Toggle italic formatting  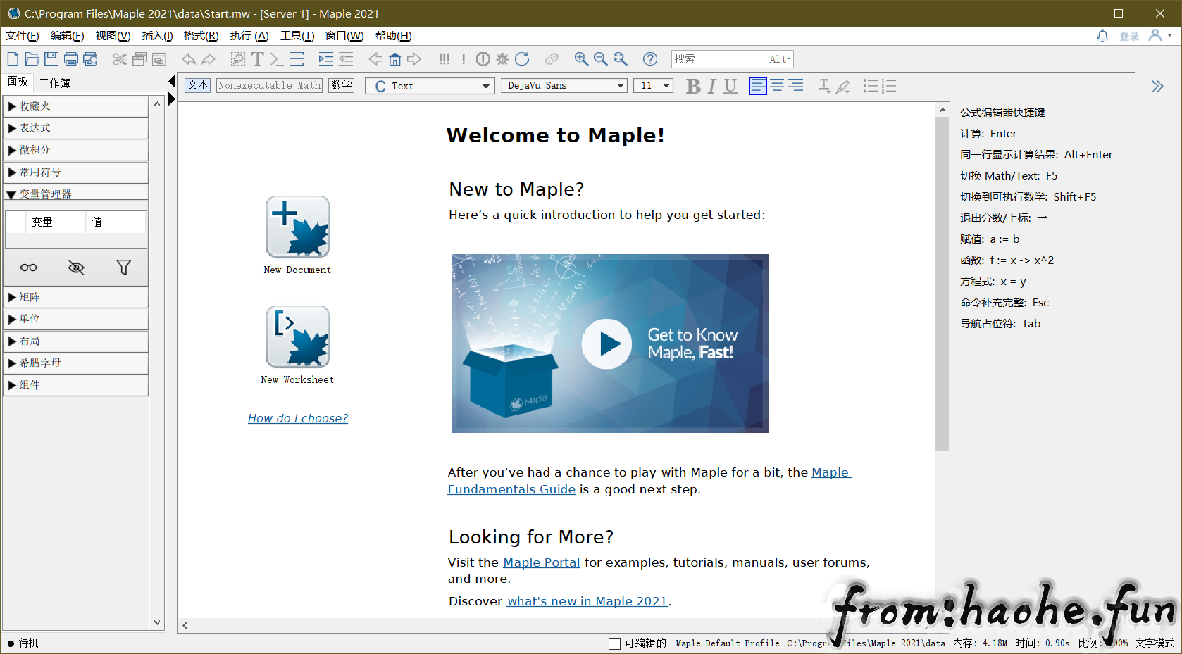coord(712,86)
